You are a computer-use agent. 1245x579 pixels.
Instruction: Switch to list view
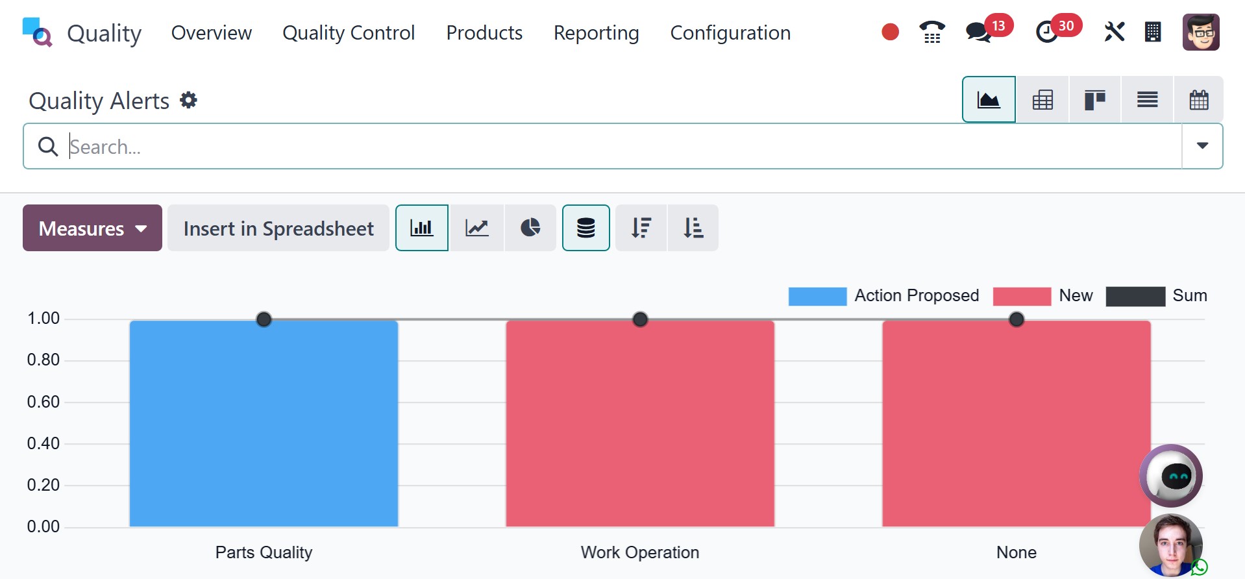pos(1147,100)
